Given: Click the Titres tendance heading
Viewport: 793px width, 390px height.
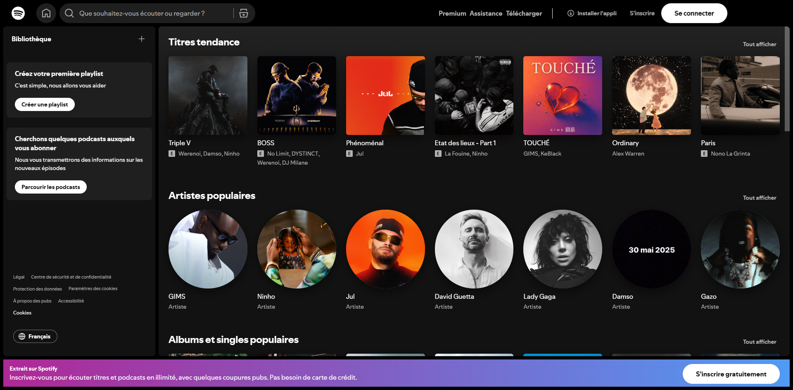Looking at the screenshot, I should point(204,42).
